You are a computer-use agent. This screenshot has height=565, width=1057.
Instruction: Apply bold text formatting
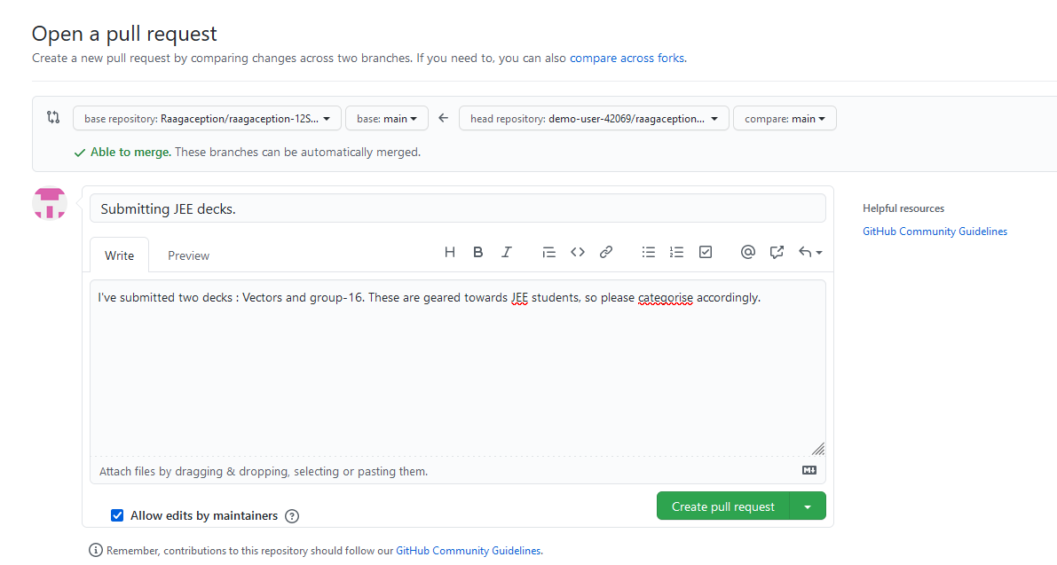pos(478,253)
